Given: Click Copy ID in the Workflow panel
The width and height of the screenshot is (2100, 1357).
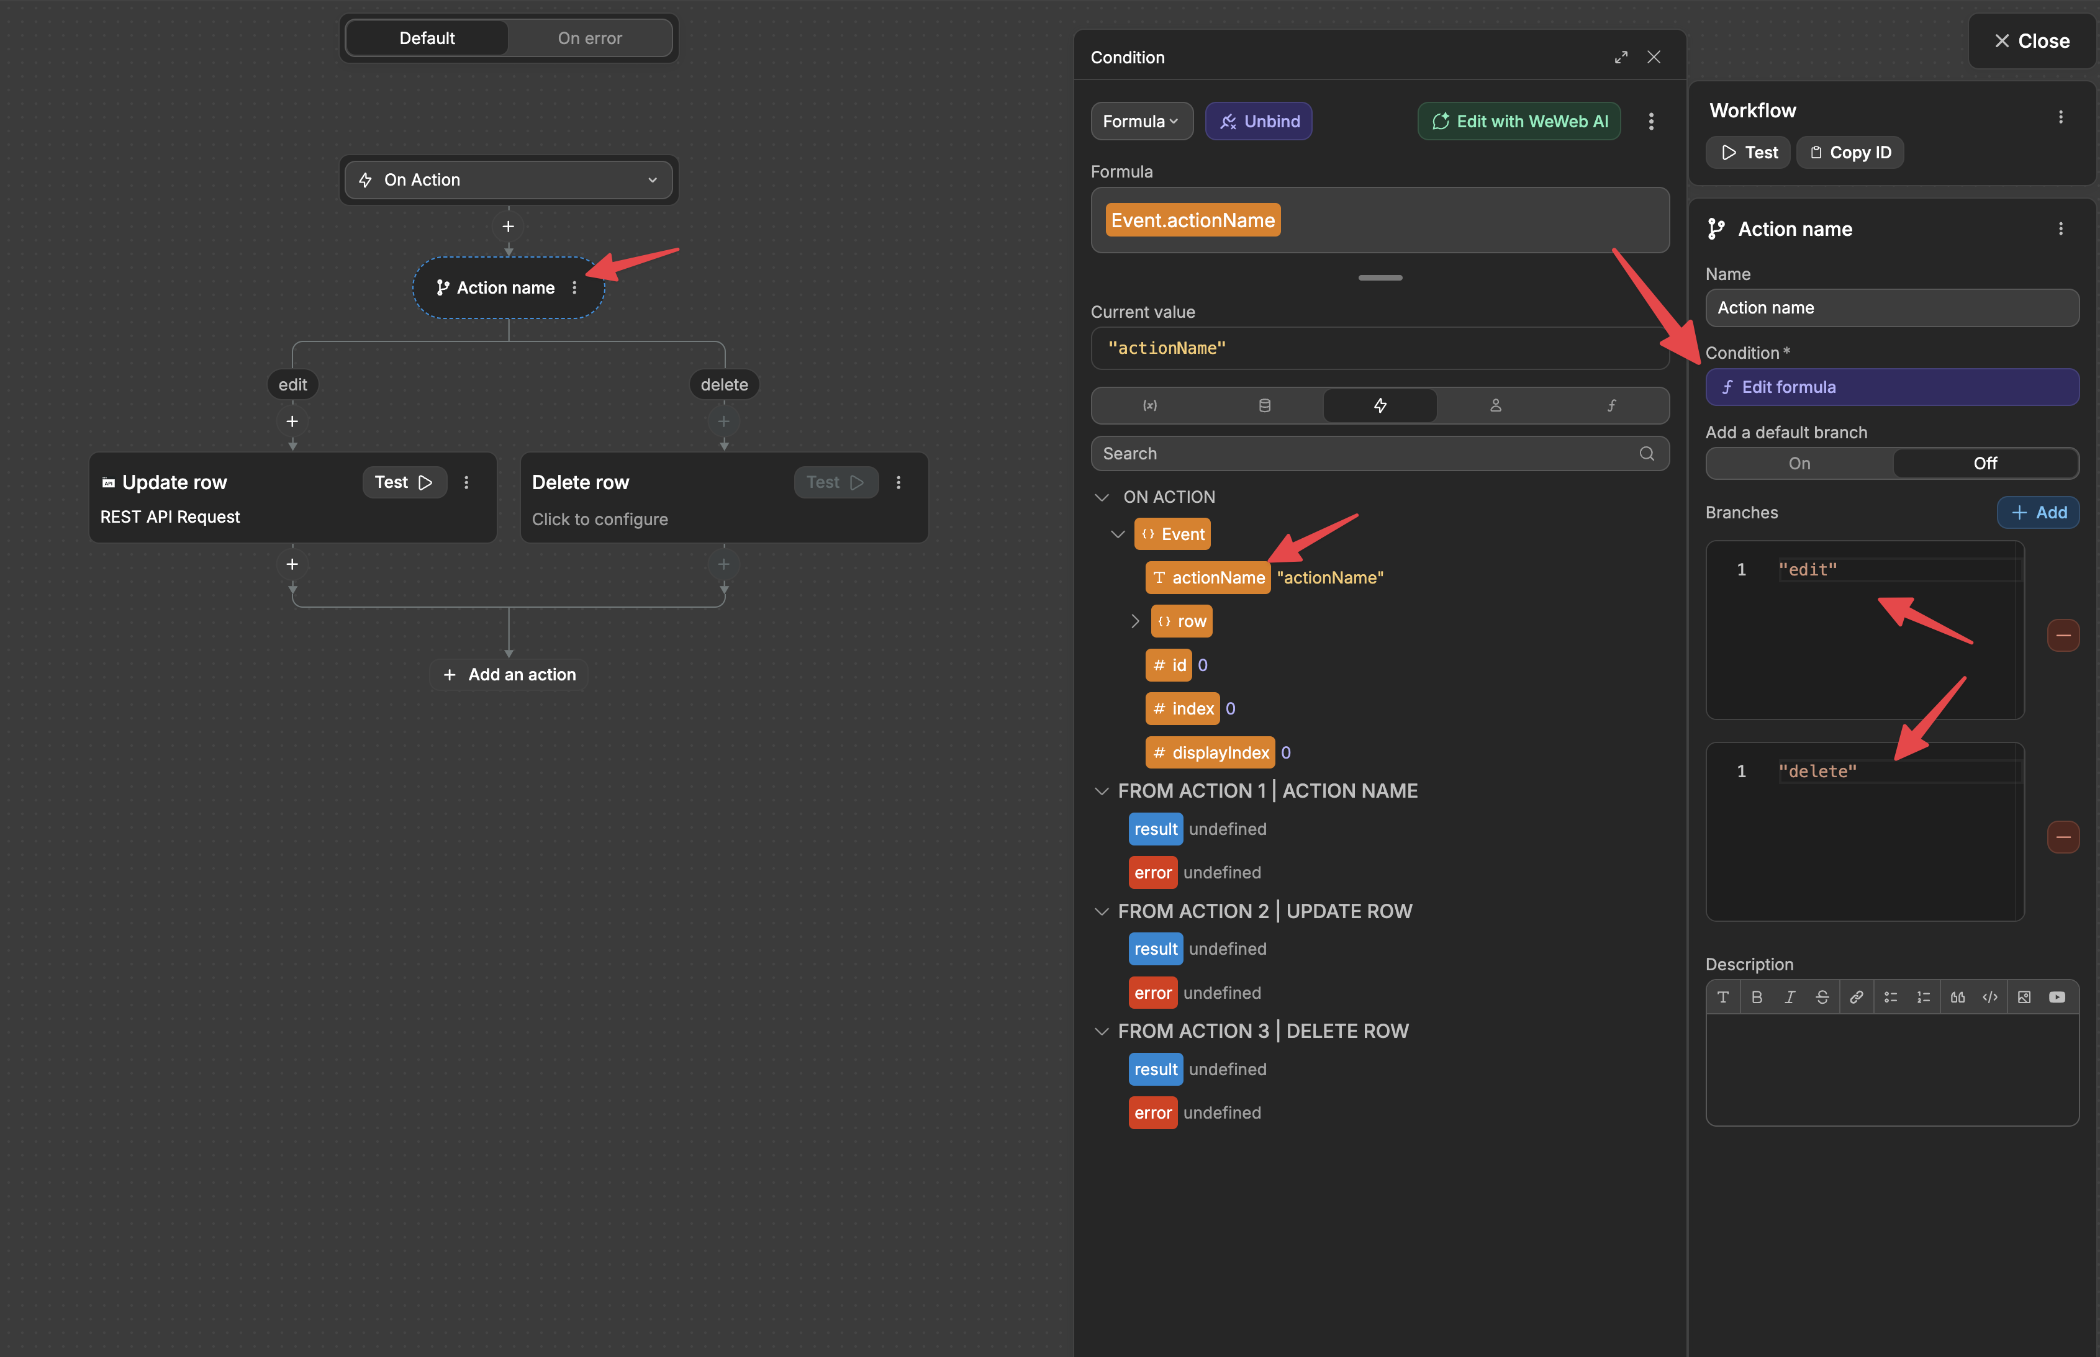Looking at the screenshot, I should [x=1849, y=151].
